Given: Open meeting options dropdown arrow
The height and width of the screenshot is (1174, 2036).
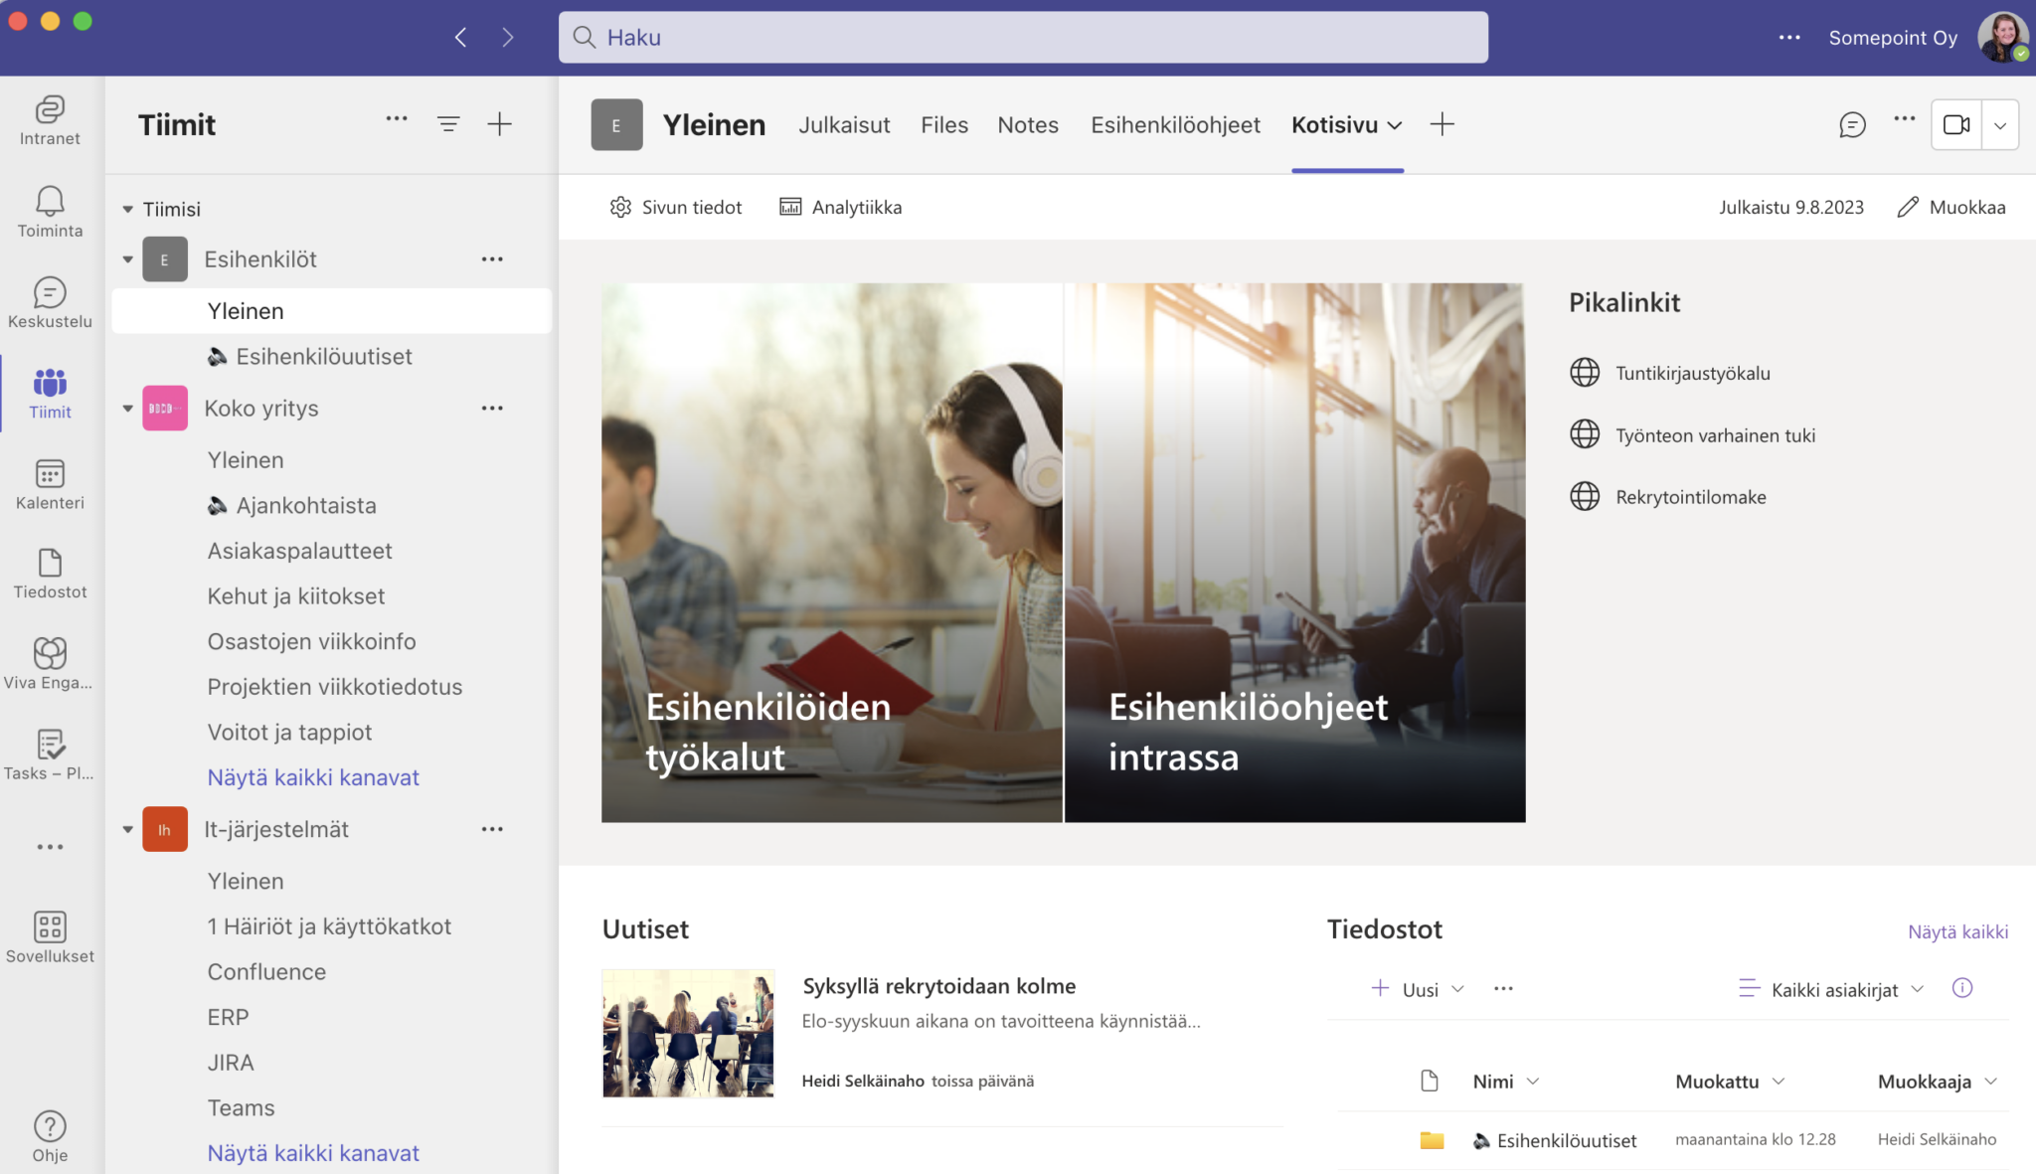Looking at the screenshot, I should click(x=2000, y=125).
